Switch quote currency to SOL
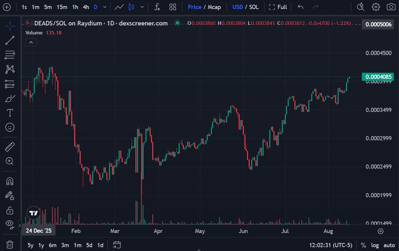This screenshot has height=251, width=399. point(253,7)
